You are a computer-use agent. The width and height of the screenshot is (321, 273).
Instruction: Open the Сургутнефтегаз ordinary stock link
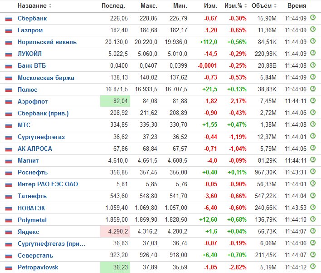click(41, 137)
